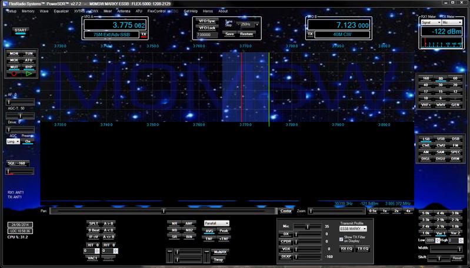Viewport: 470px width, 268px height.
Task: Toggle the MUT mute button
Action: (x=14, y=67)
